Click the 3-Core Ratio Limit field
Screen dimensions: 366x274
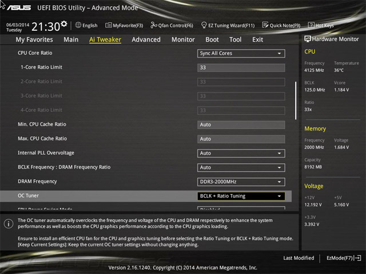point(241,96)
